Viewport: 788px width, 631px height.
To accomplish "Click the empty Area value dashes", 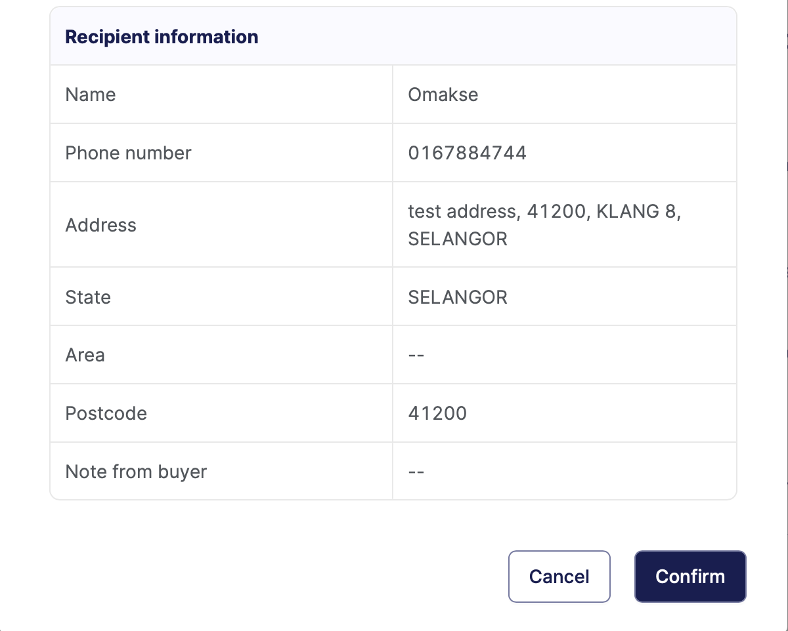I will tap(416, 356).
